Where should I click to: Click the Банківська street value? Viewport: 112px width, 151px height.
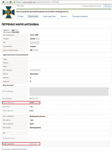click(x=34, y=74)
